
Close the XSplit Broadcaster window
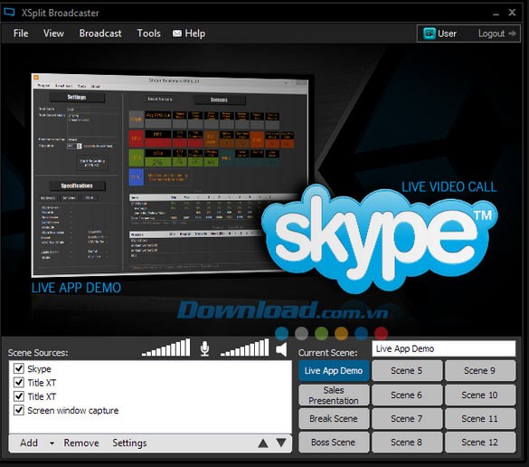pyautogui.click(x=512, y=13)
